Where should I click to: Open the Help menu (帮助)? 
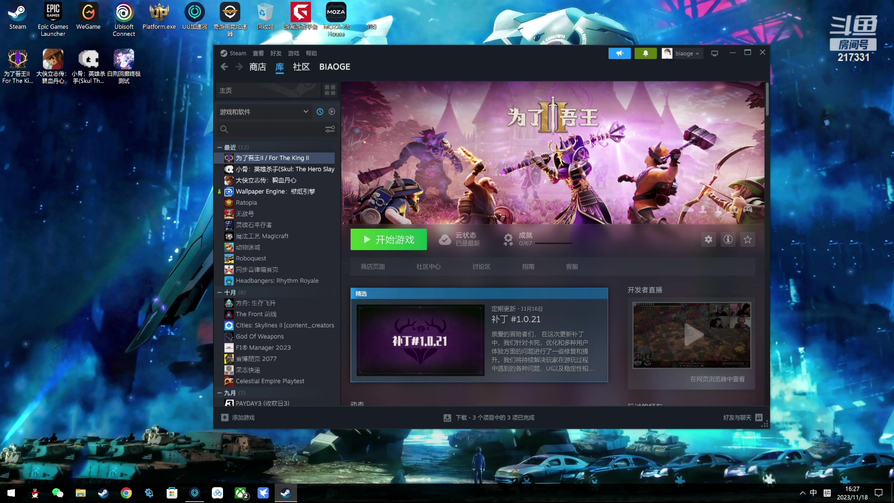click(311, 53)
